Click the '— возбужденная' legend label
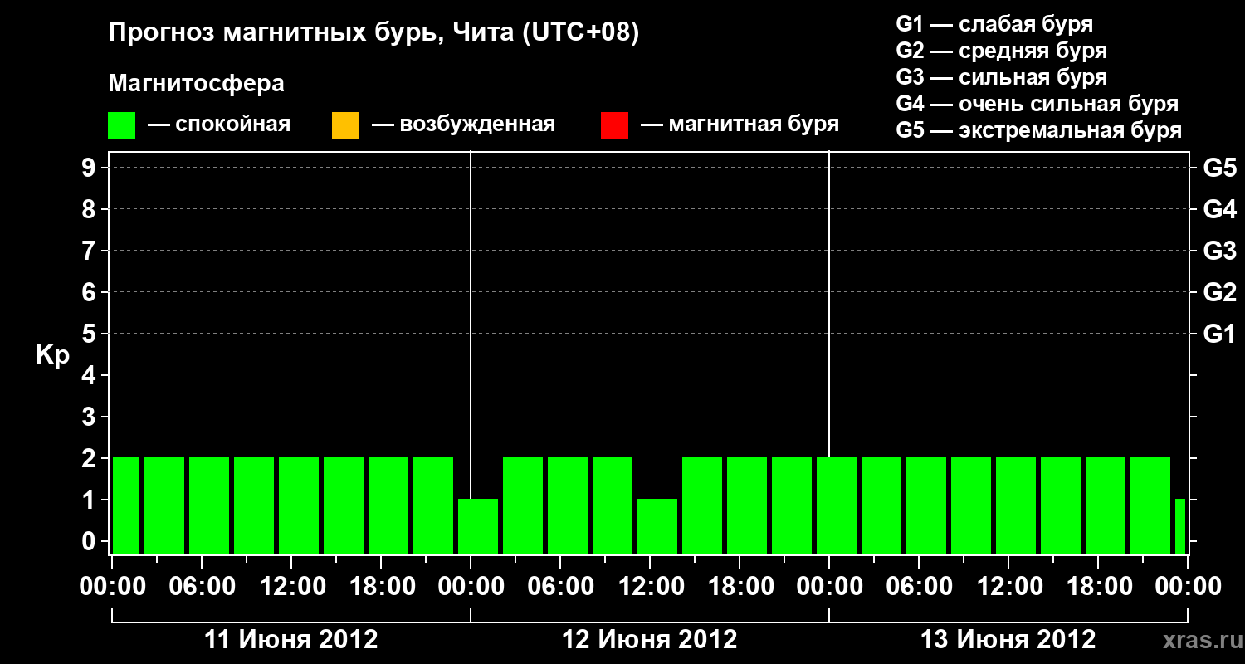 [x=464, y=125]
